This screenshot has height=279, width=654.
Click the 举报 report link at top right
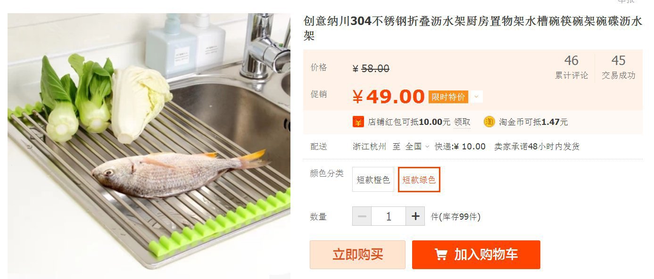(626, 1)
